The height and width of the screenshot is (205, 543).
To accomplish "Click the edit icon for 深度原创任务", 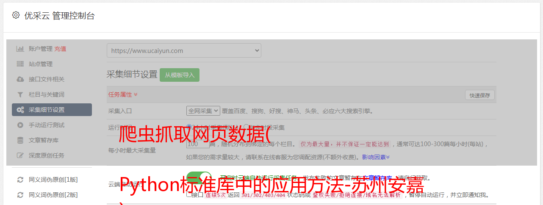I will pyautogui.click(x=20, y=155).
